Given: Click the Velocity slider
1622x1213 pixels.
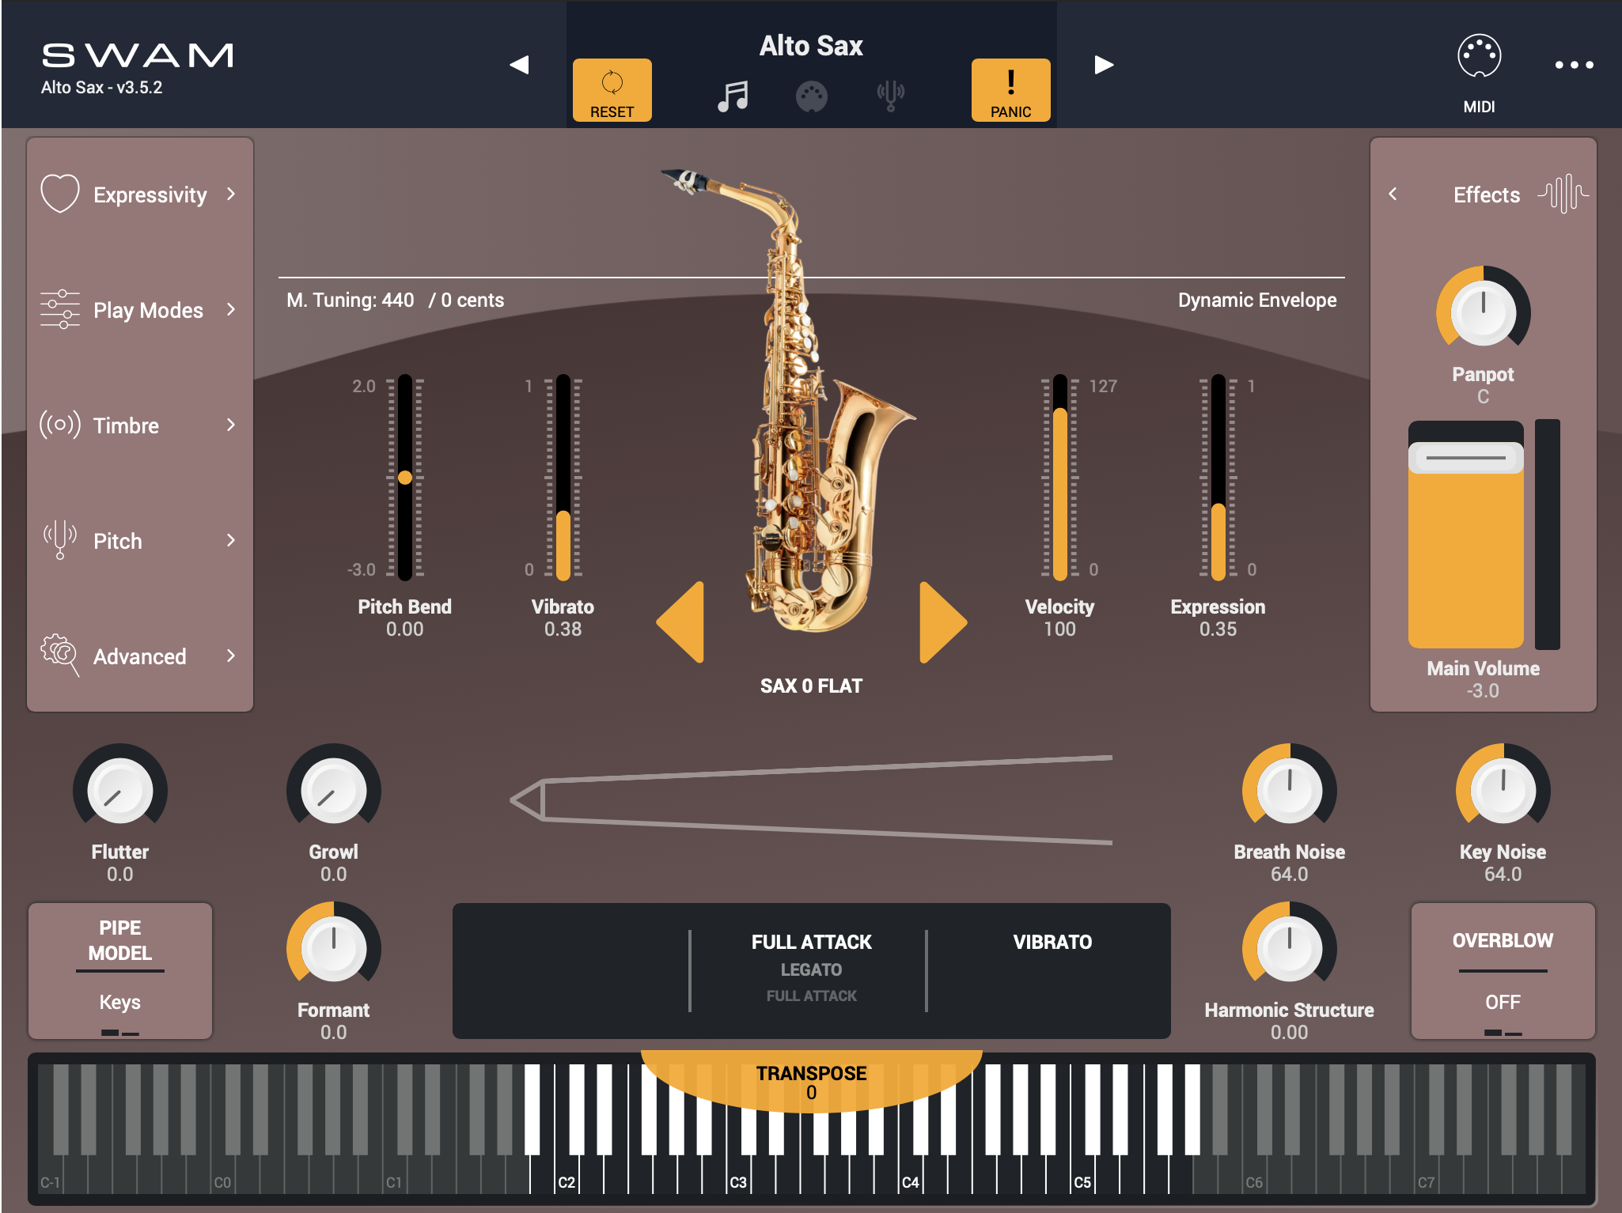Looking at the screenshot, I should (x=1059, y=478).
